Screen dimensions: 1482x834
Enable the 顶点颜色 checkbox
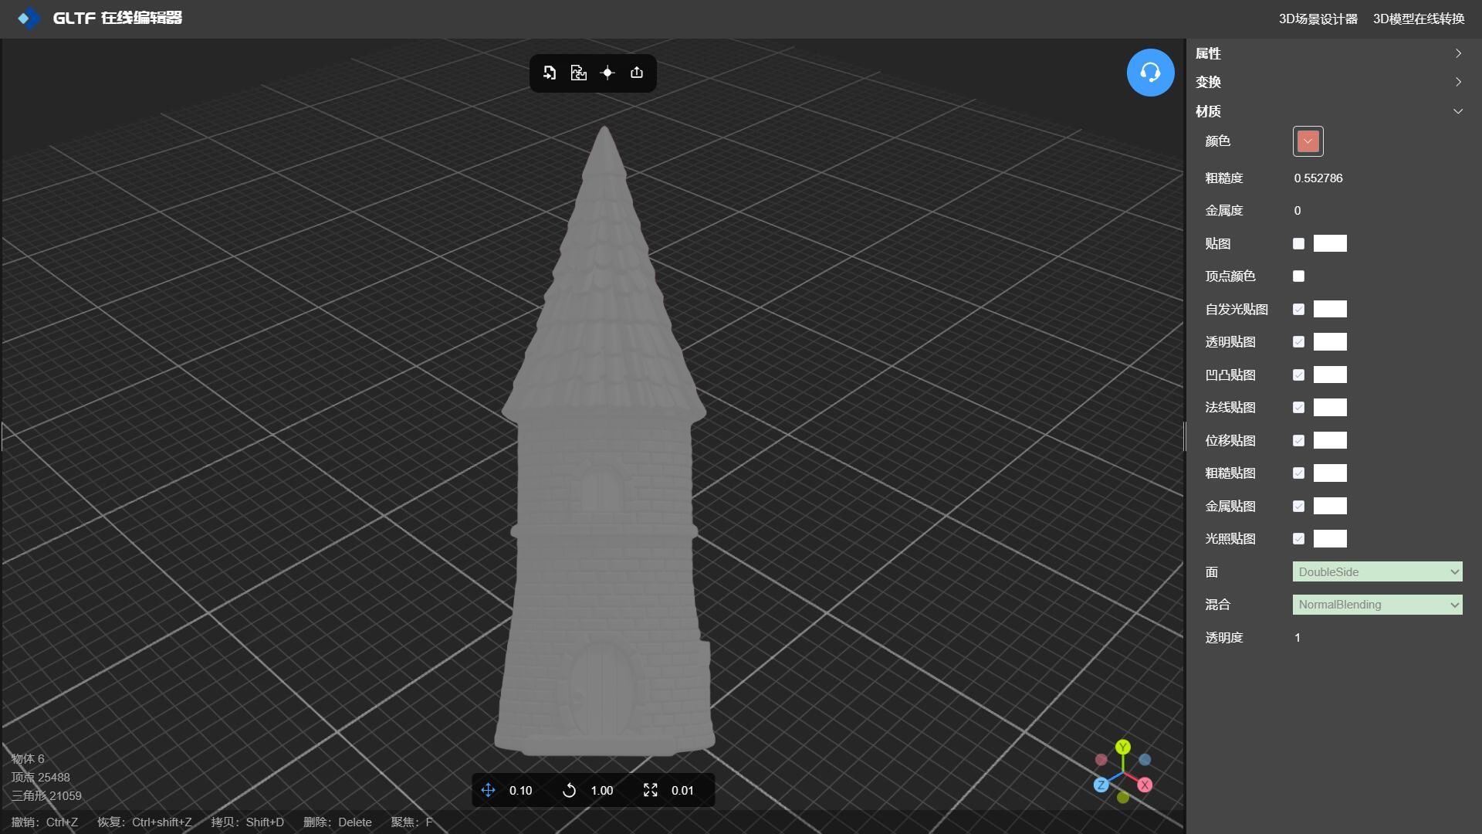(1298, 276)
